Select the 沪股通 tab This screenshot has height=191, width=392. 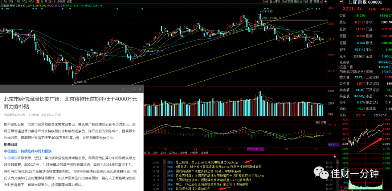(x=194, y=153)
